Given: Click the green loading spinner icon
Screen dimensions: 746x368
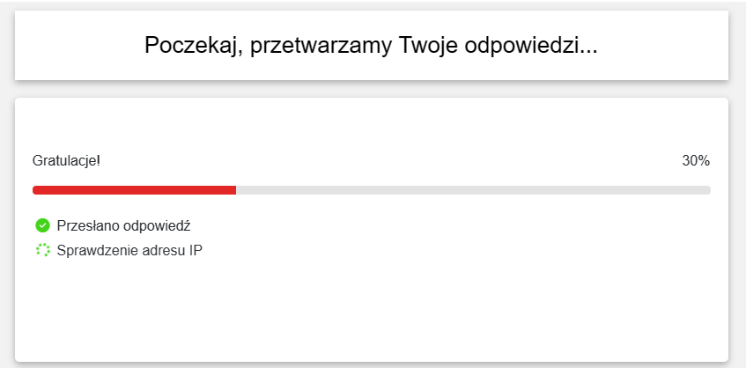Looking at the screenshot, I should pos(42,250).
